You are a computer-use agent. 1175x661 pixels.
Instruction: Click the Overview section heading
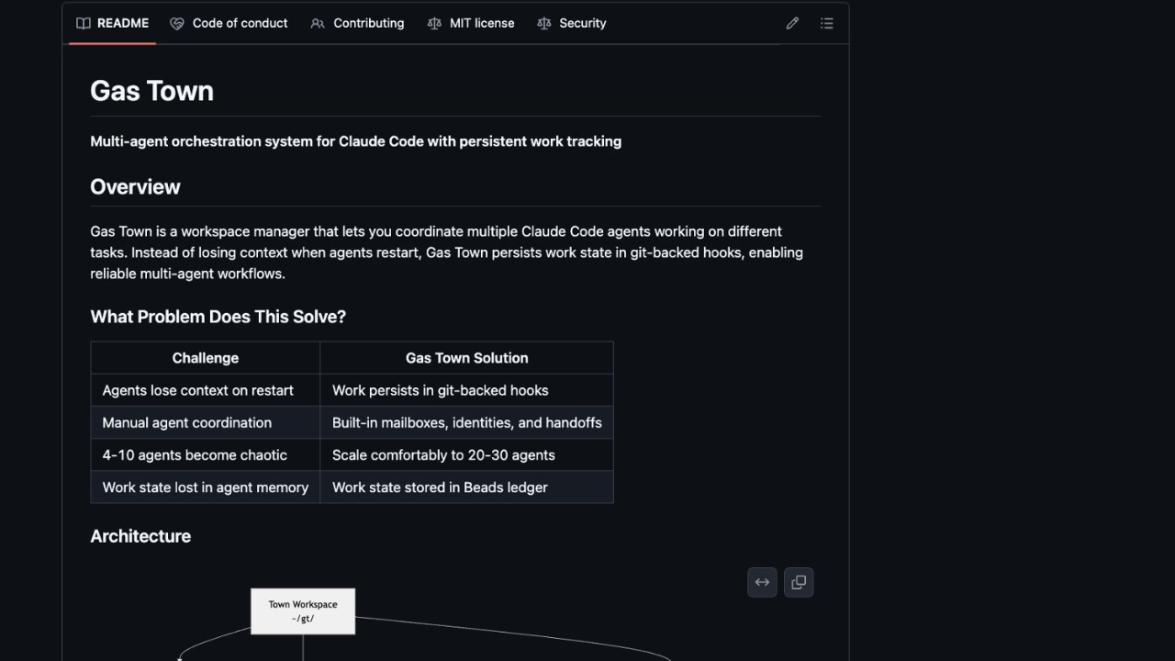click(135, 186)
